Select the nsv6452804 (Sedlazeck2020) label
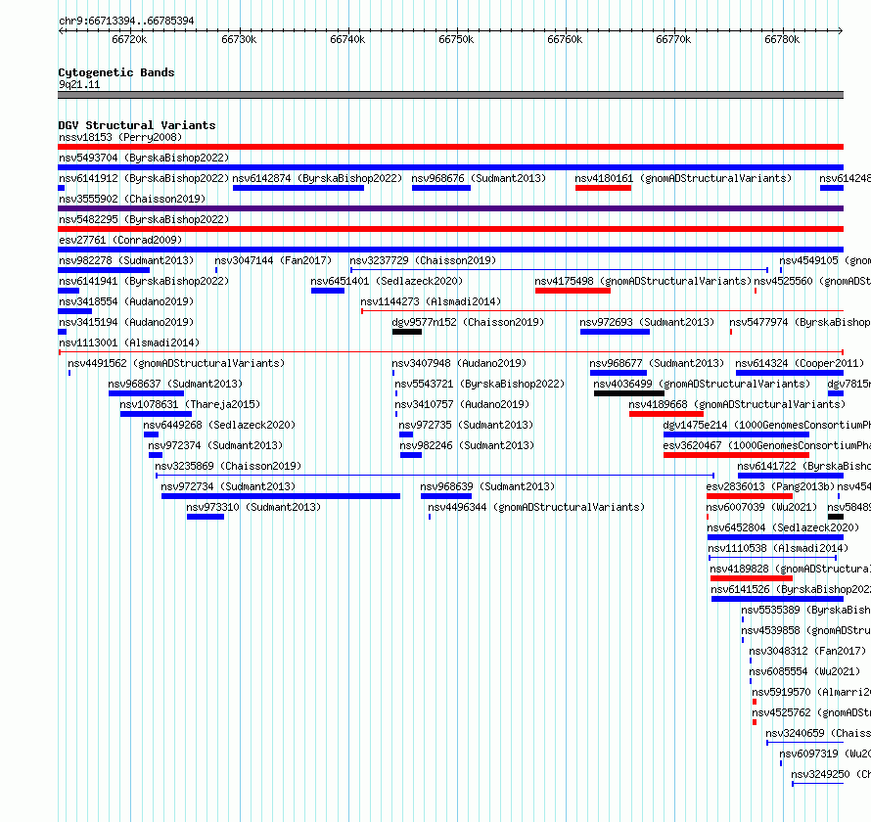 coord(784,527)
